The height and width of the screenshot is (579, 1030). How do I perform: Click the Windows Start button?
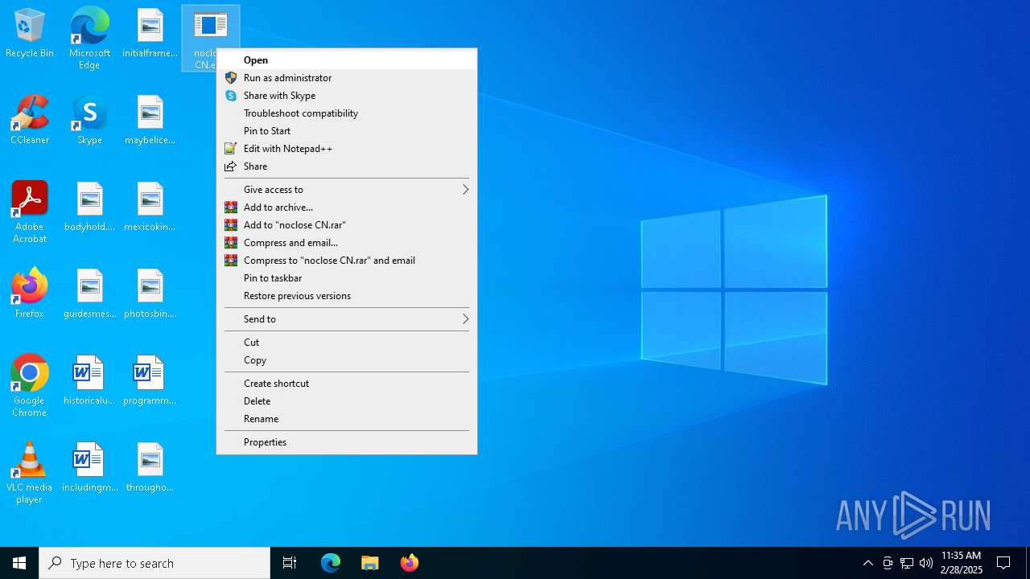[x=19, y=563]
